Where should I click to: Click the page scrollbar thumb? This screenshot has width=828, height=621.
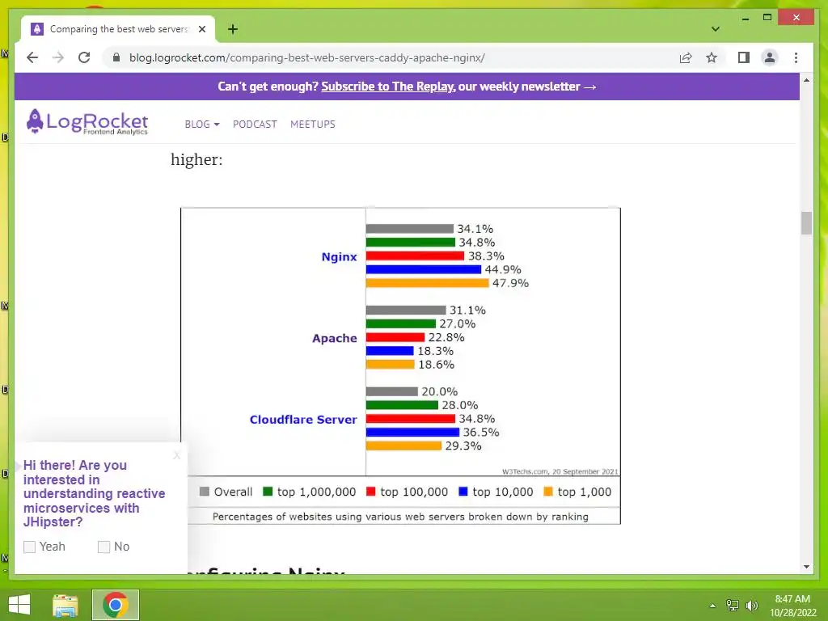point(806,223)
